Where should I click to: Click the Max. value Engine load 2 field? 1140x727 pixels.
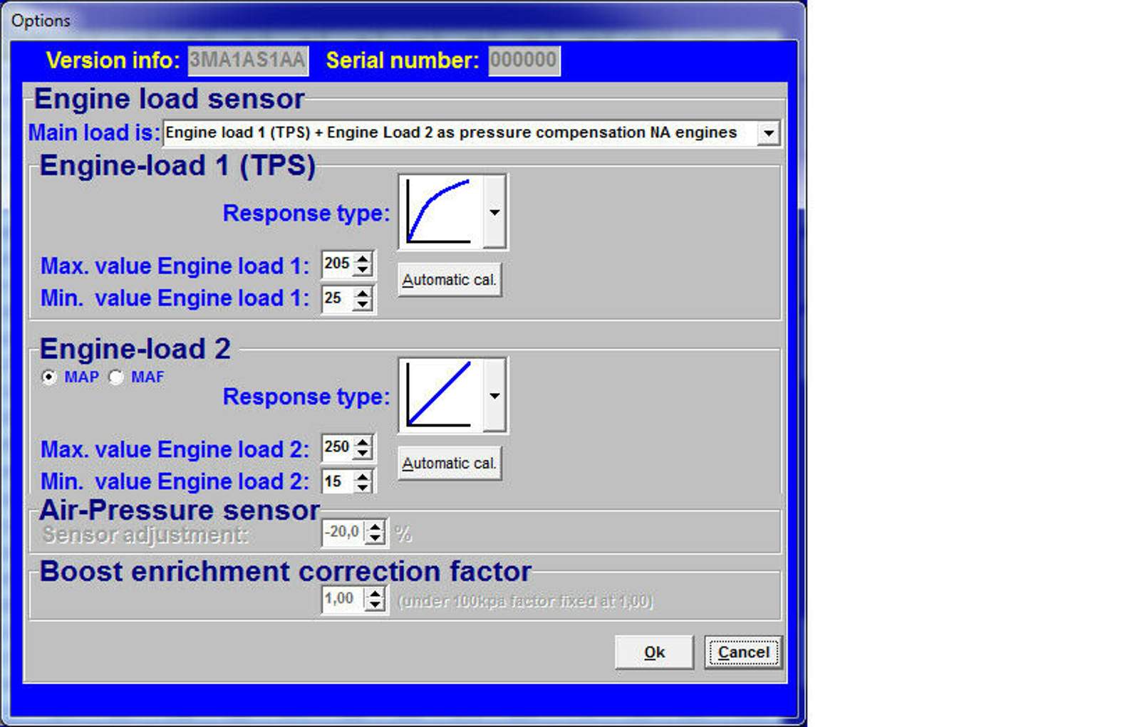[337, 447]
